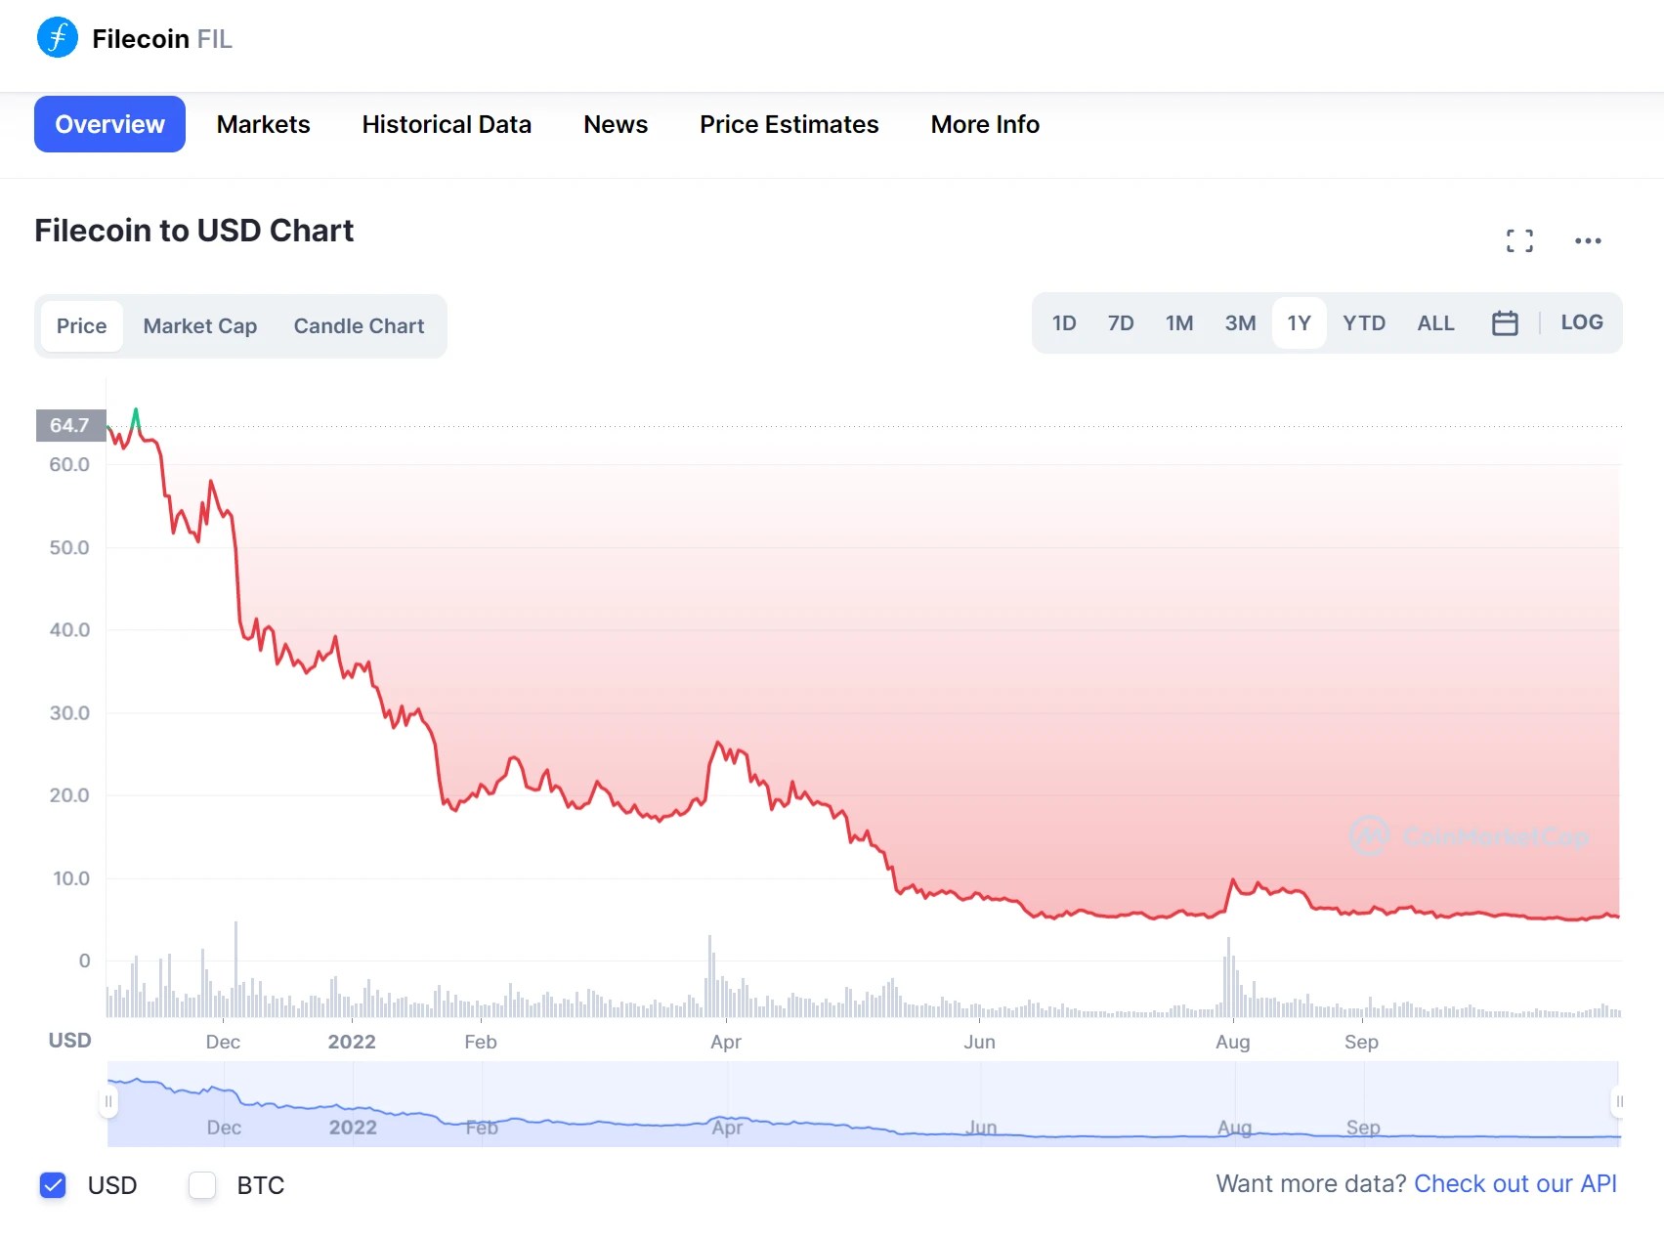This screenshot has width=1664, height=1238.
Task: Click the Filecoin to USD Chart heading
Action: pos(193,230)
